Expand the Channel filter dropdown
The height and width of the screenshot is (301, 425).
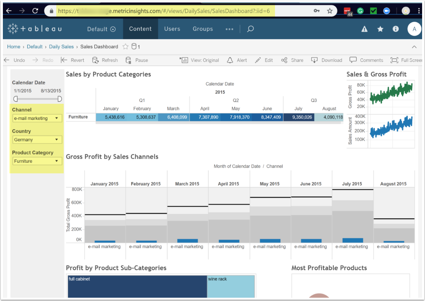tap(37, 118)
